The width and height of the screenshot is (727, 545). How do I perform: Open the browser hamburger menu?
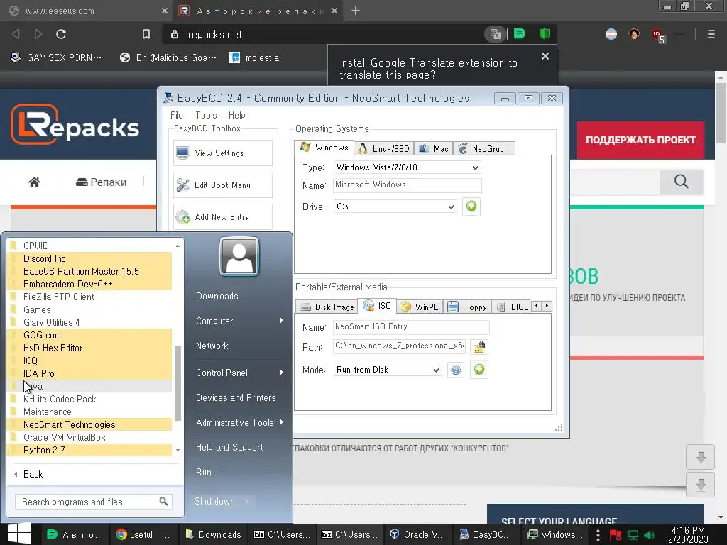(x=711, y=34)
